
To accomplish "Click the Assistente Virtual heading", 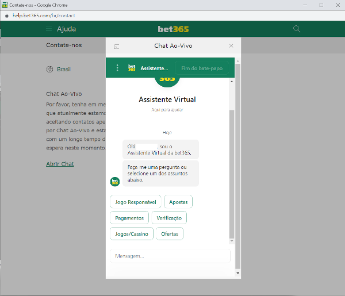I will pos(167,99).
